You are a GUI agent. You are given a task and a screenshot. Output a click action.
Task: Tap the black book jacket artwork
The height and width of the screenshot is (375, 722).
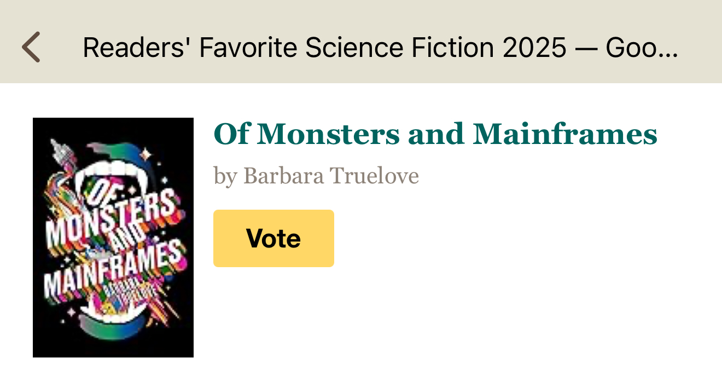[x=113, y=237]
